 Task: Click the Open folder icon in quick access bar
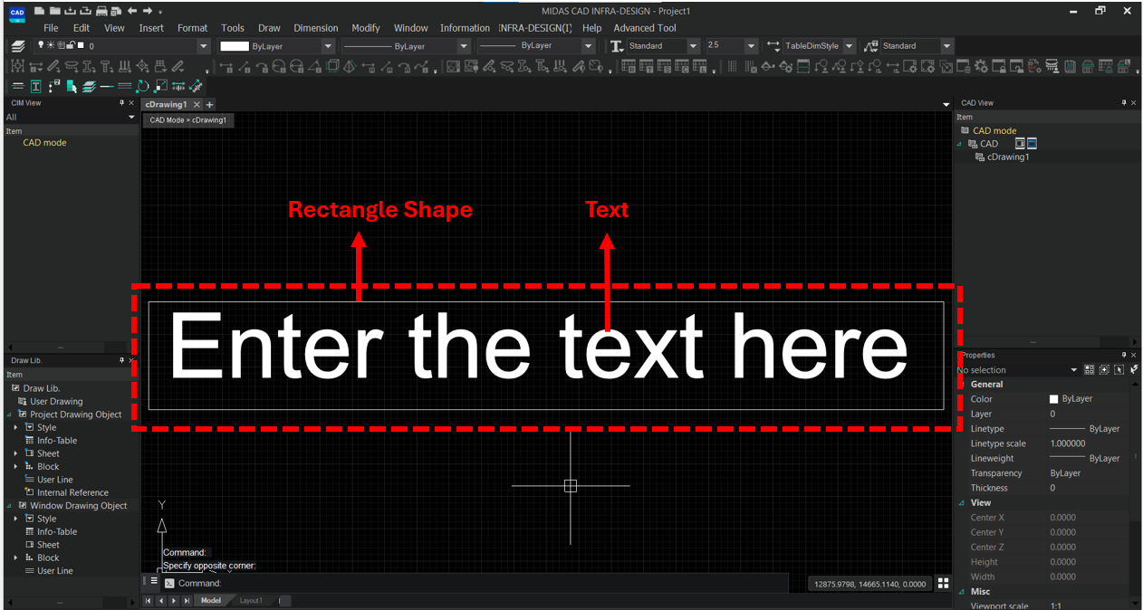pos(55,11)
